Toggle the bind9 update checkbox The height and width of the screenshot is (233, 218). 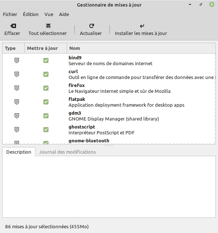coord(46,60)
